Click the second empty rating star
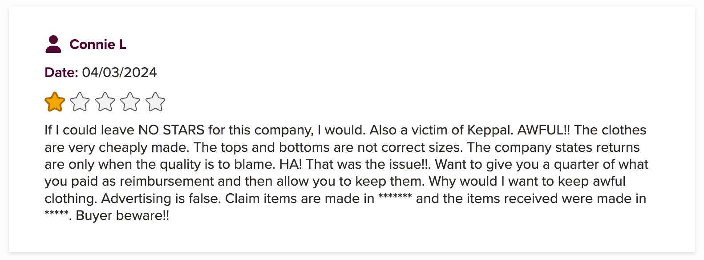704x260 pixels. (x=80, y=102)
